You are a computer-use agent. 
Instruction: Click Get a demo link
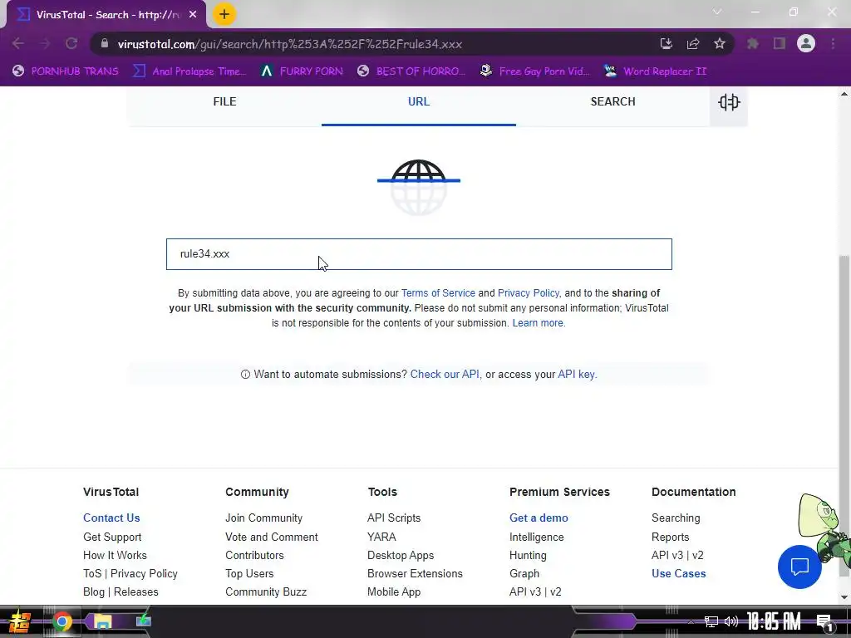[x=539, y=518]
